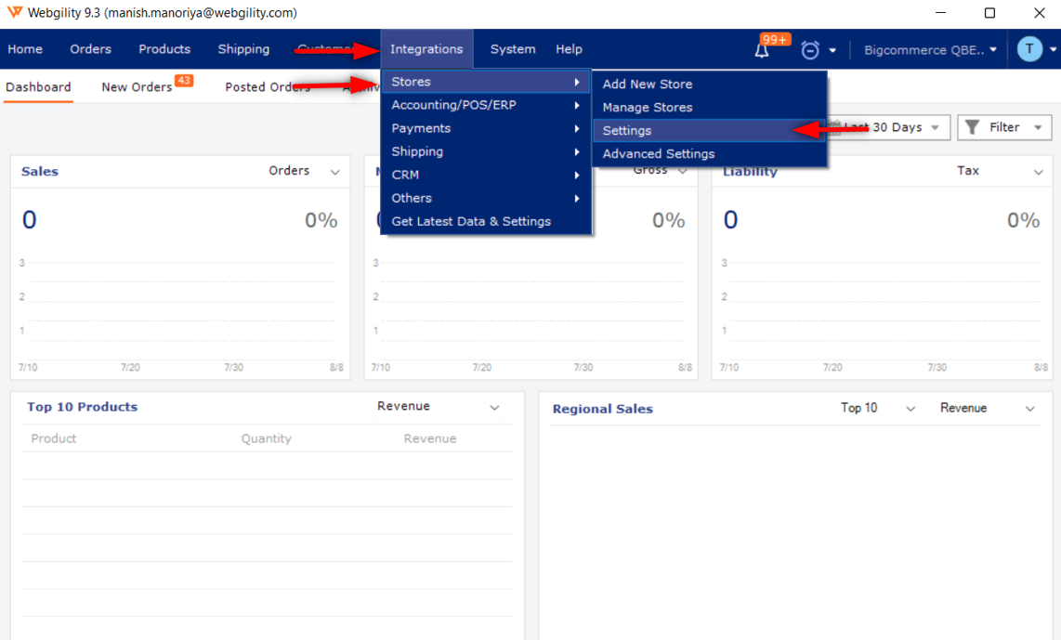Open the notifications bell icon

click(762, 51)
